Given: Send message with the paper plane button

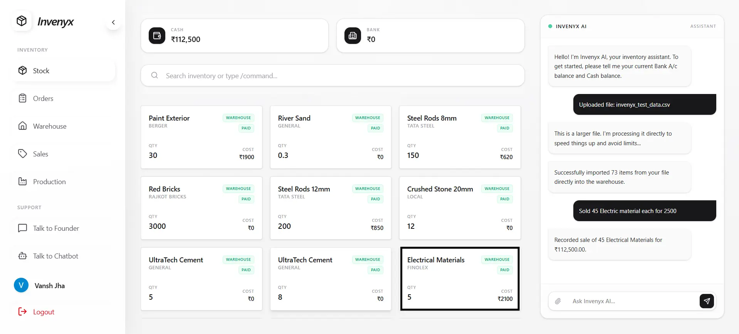Looking at the screenshot, I should (707, 301).
